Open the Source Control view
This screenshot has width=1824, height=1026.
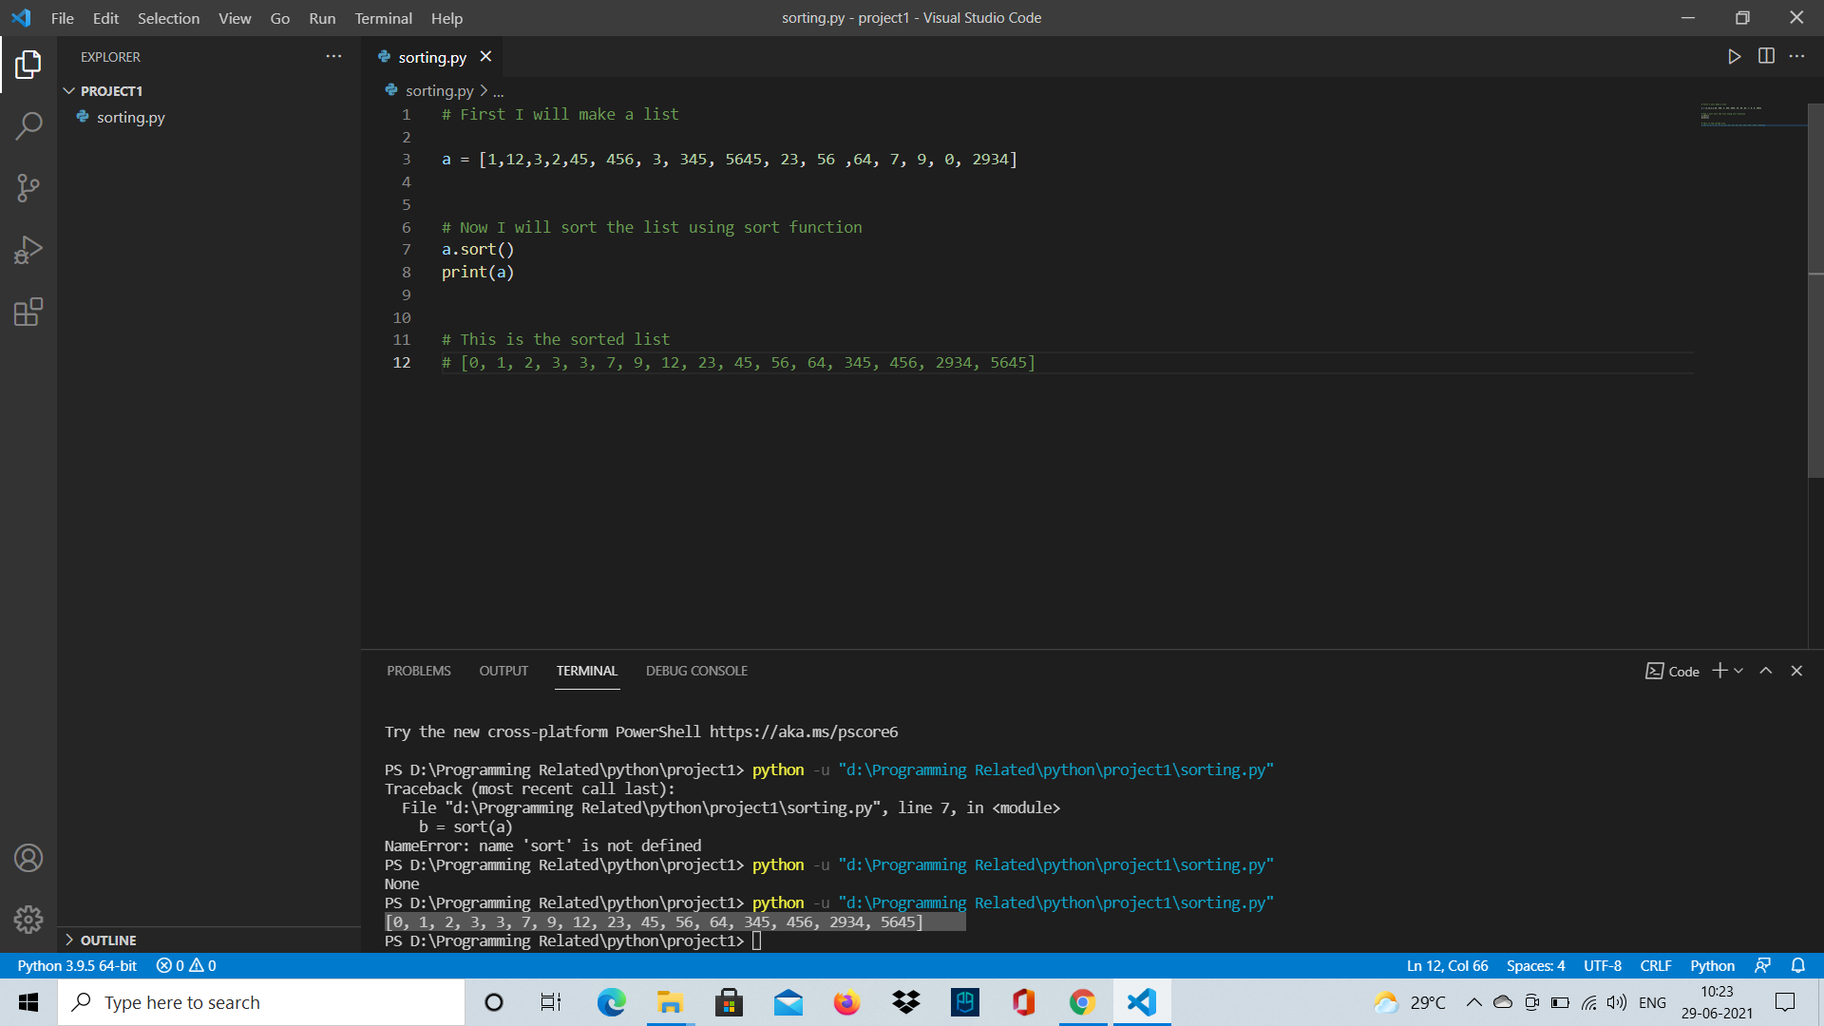coord(28,187)
